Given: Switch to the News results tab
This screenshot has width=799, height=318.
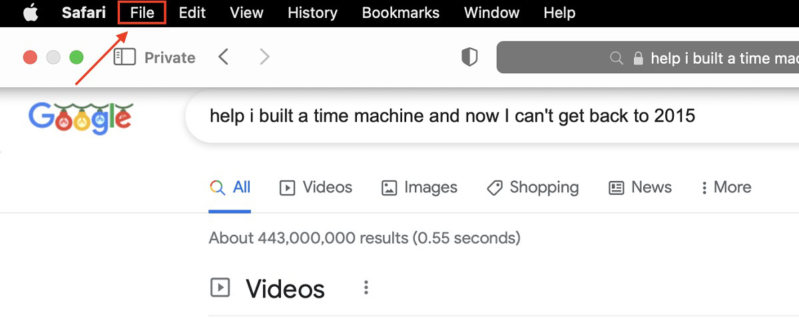Looking at the screenshot, I should (641, 188).
